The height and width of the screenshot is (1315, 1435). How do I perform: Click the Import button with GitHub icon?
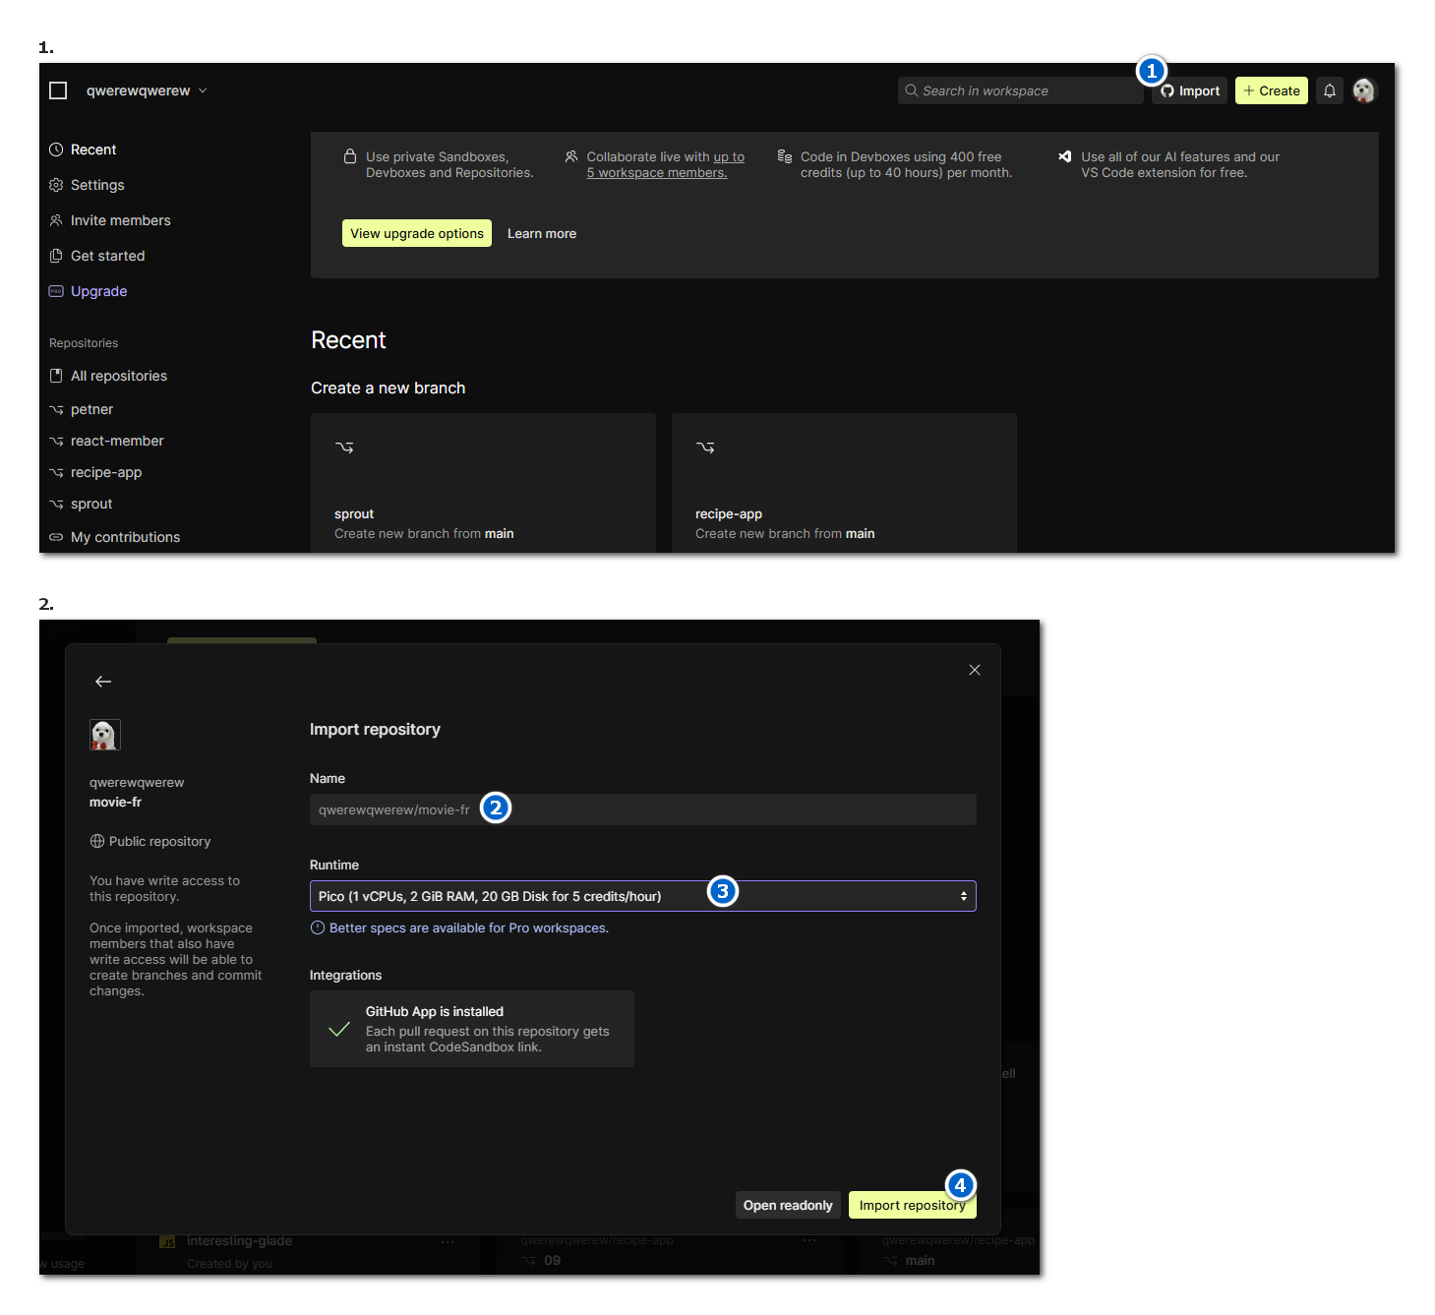tap(1191, 91)
